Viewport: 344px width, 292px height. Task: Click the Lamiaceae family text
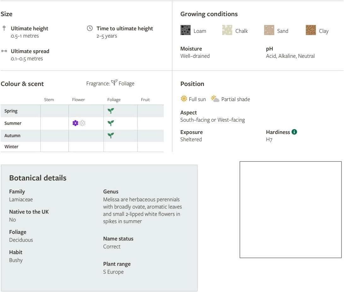(21, 199)
